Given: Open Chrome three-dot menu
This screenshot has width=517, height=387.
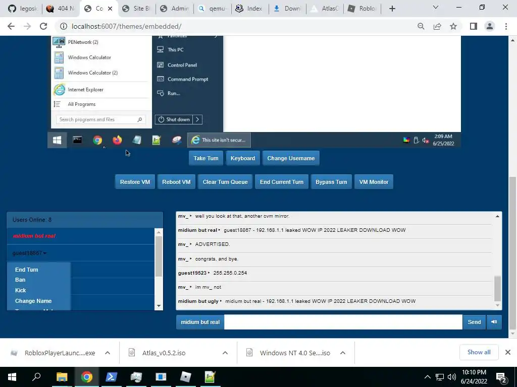Looking at the screenshot, I should coord(506,26).
